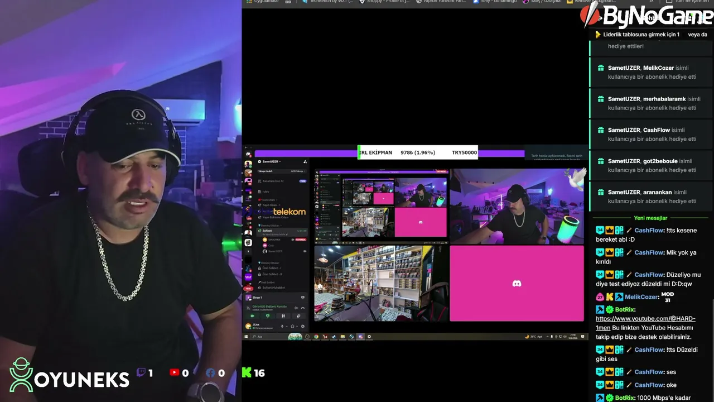Click the gift icon beside aranankan notice
This screenshot has height=402, width=714.
(x=601, y=192)
